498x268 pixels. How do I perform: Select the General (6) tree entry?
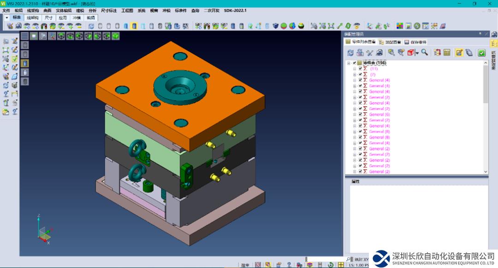click(379, 114)
